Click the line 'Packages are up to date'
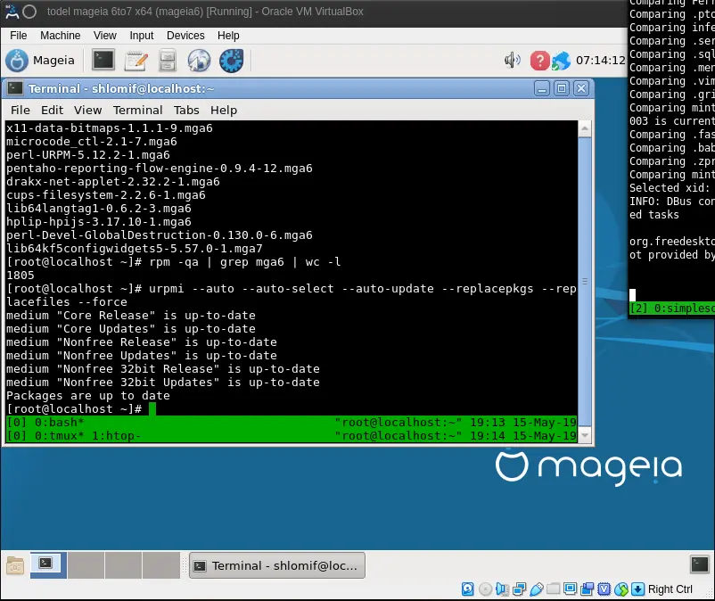This screenshot has width=715, height=601. coord(88,395)
